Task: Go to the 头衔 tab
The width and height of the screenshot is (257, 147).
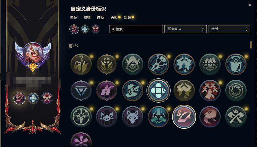Action: [x=114, y=17]
